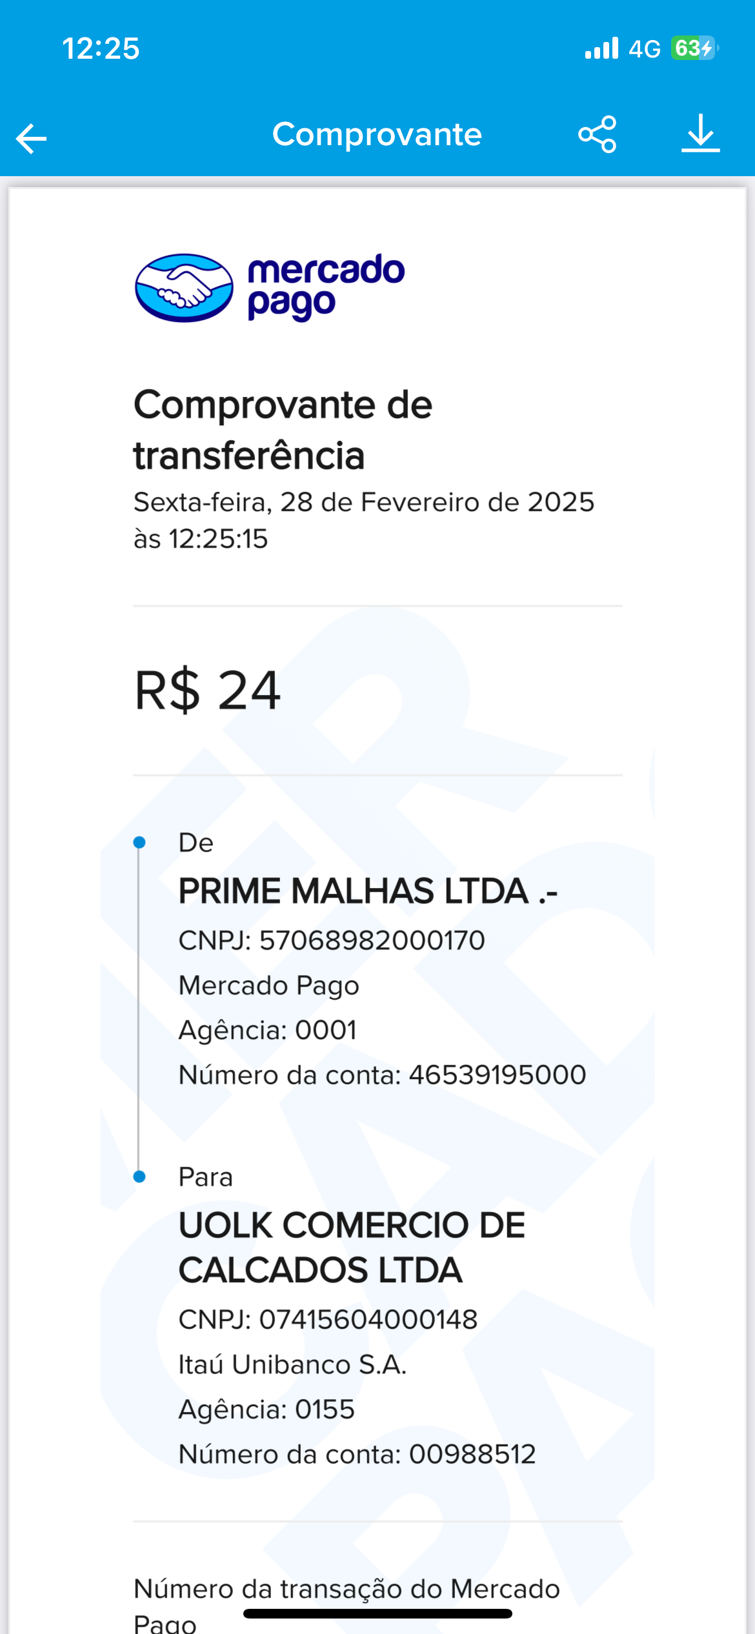This screenshot has width=755, height=1634.
Task: Tap the transfer date and time text
Action: 363,520
